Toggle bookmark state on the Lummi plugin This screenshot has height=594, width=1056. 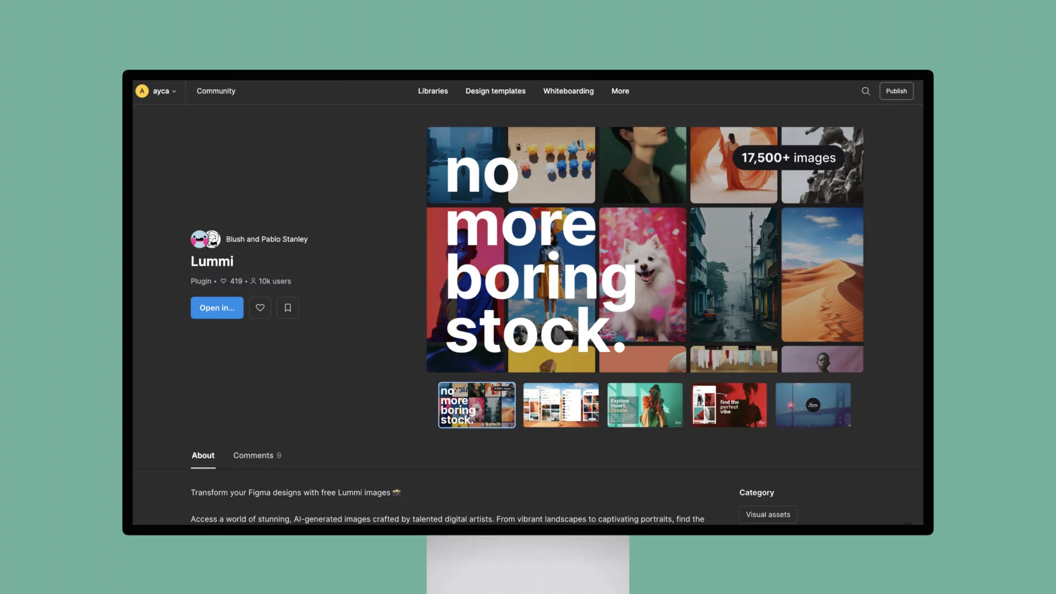pos(287,307)
